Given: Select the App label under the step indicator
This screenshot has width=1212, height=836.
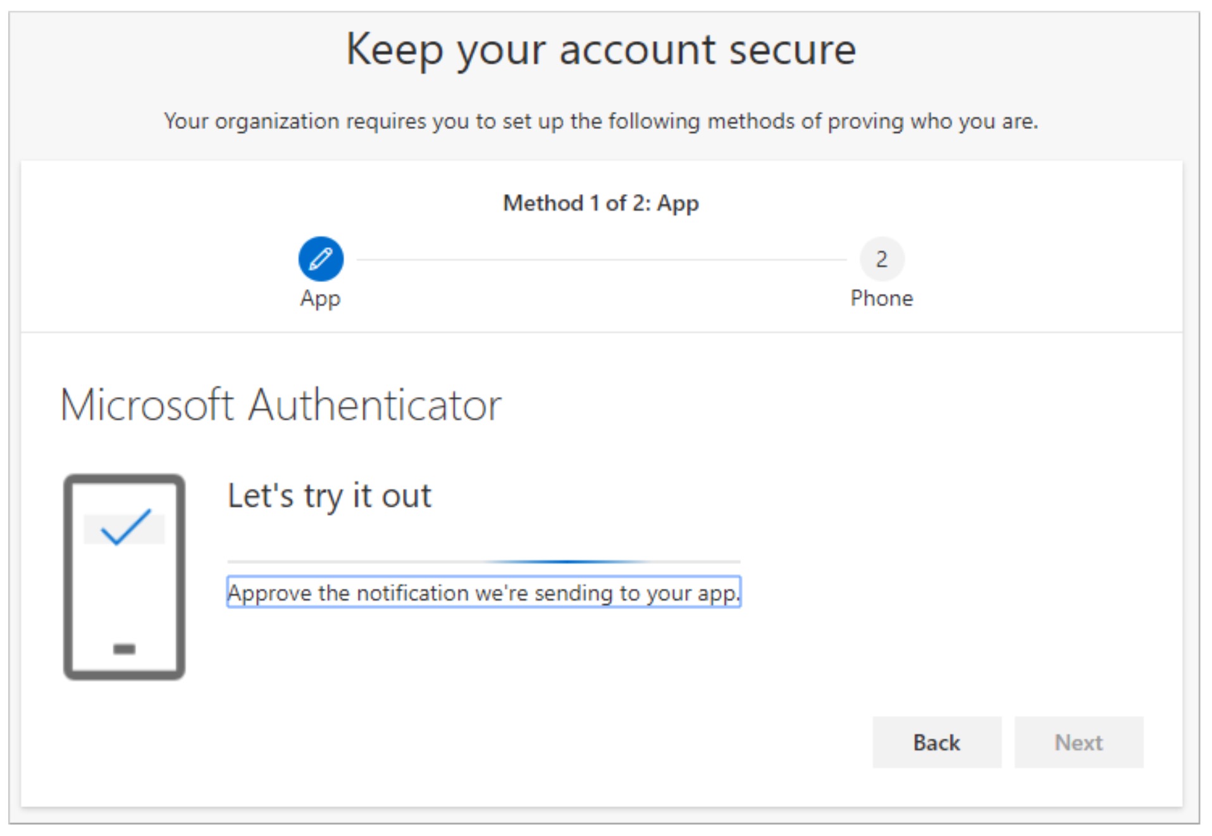Looking at the screenshot, I should point(319,300).
